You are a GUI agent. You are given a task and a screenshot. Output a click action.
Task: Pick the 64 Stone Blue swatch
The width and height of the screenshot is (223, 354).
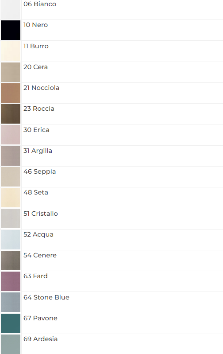point(11,302)
